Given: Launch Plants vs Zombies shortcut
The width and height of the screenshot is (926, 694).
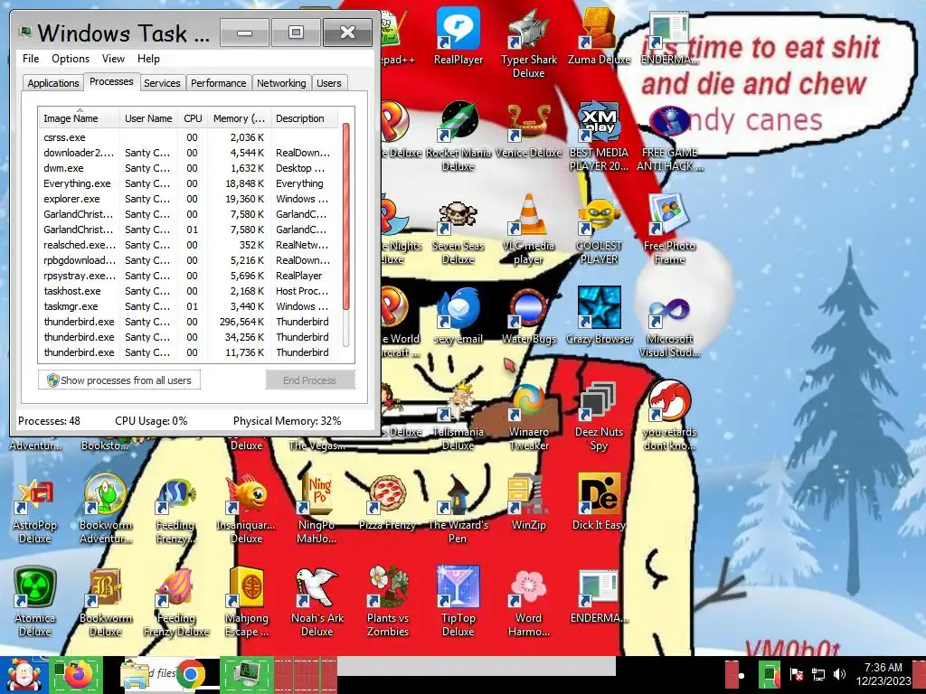Looking at the screenshot, I should 387,603.
